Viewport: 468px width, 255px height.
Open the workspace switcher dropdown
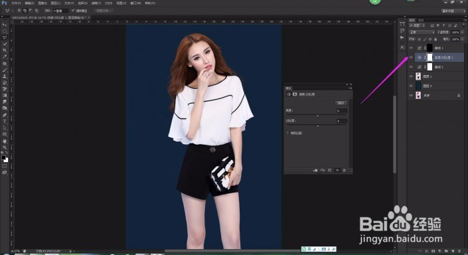(x=453, y=11)
